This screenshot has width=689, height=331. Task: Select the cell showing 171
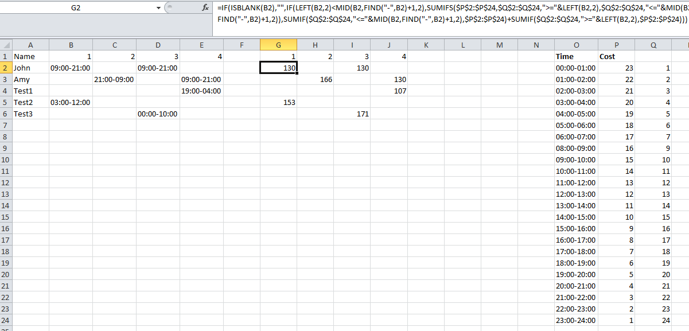click(352, 114)
